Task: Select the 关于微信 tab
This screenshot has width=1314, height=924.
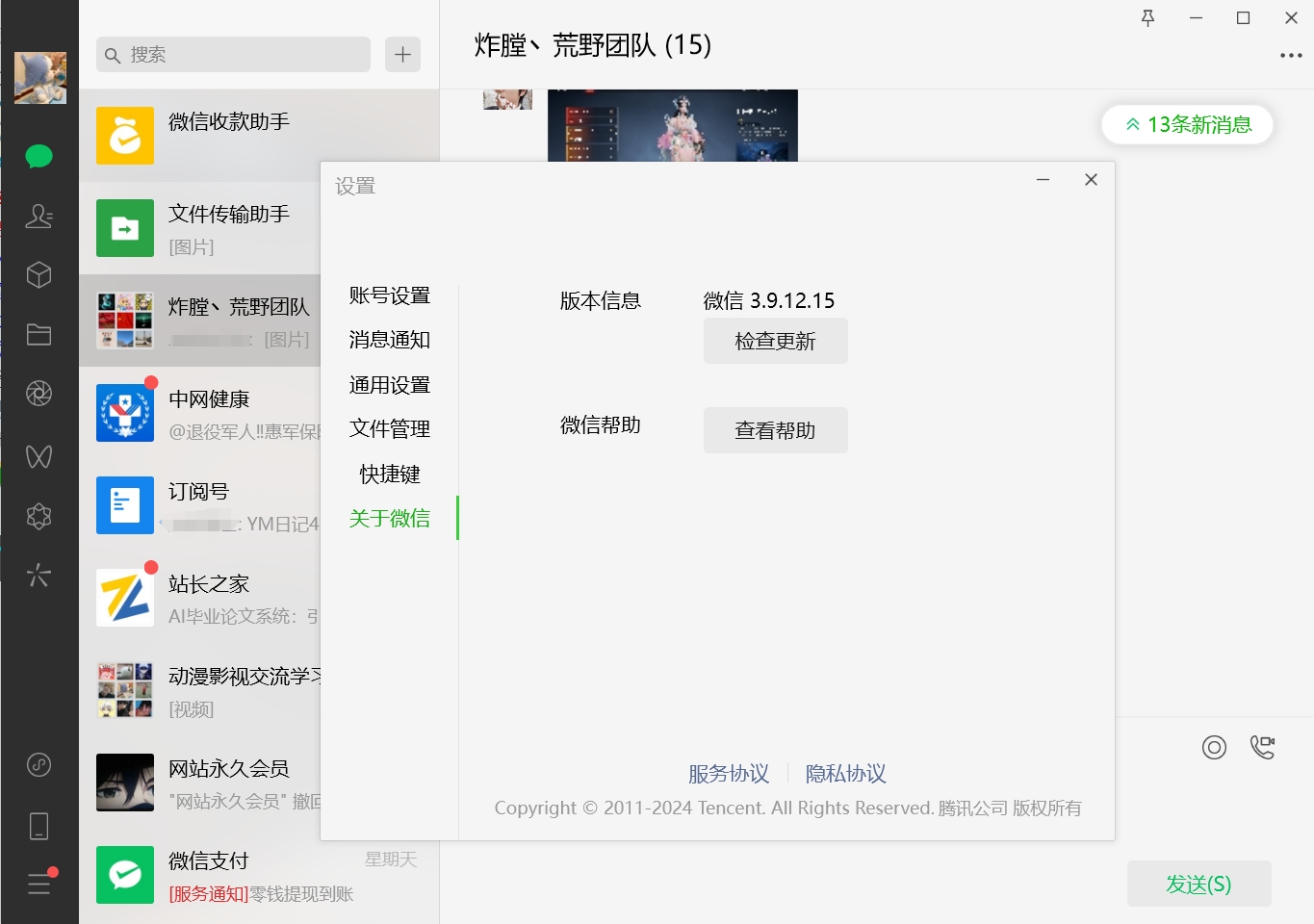Action: pyautogui.click(x=390, y=518)
